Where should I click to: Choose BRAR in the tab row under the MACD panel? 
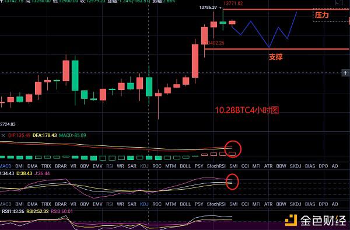point(61,166)
